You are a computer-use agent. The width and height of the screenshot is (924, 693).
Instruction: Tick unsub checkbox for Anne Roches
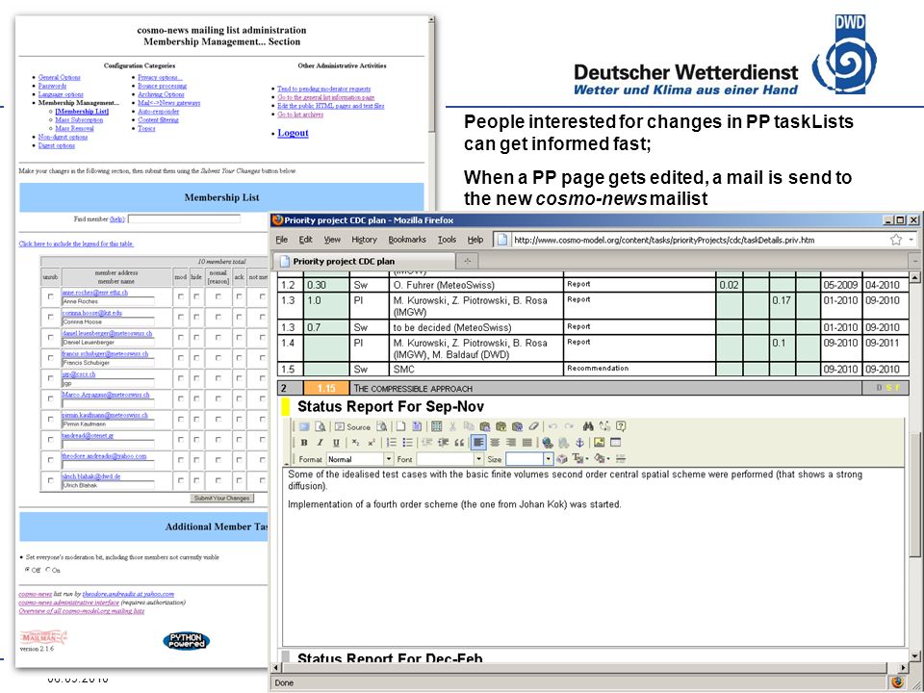tap(50, 296)
